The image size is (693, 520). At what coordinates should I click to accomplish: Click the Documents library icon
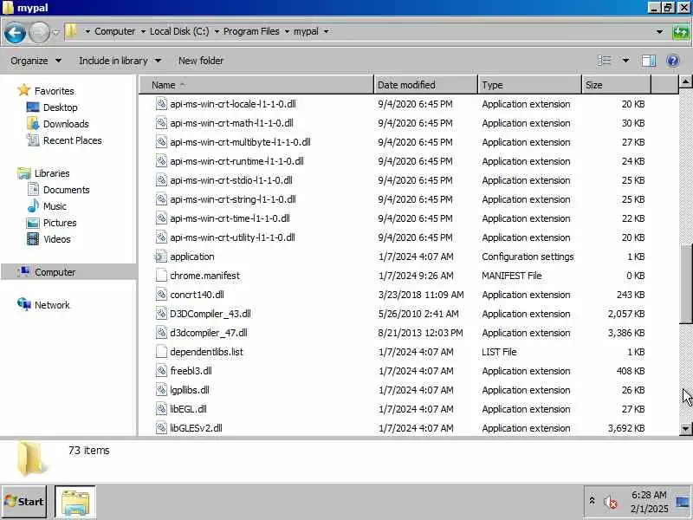pyautogui.click(x=33, y=190)
